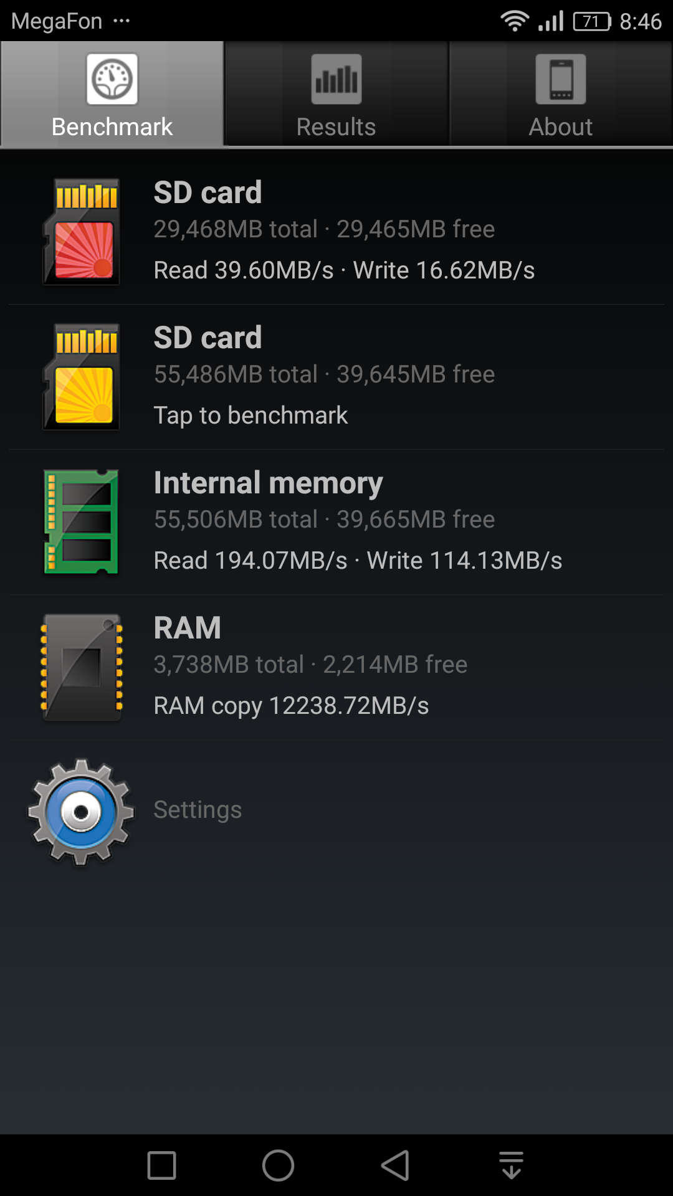
Task: Tap the yellow SD card icon
Action: pos(81,377)
